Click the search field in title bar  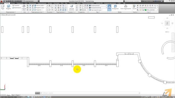[x=133, y=1]
